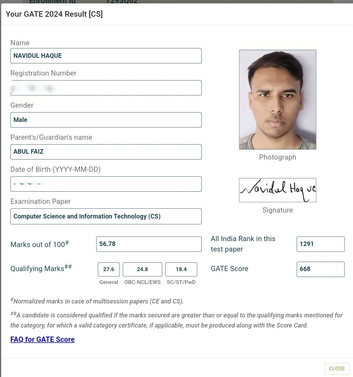
Task: Click the OBC-NCL/EWS qualifying marks box
Action: [142, 269]
